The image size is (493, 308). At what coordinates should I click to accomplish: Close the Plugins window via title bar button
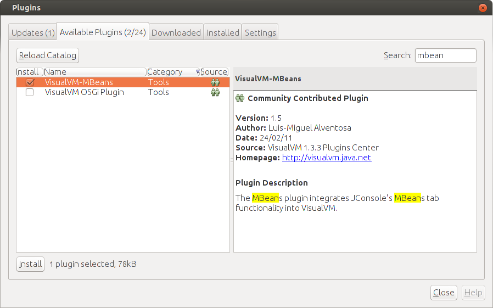pyautogui.click(x=483, y=8)
